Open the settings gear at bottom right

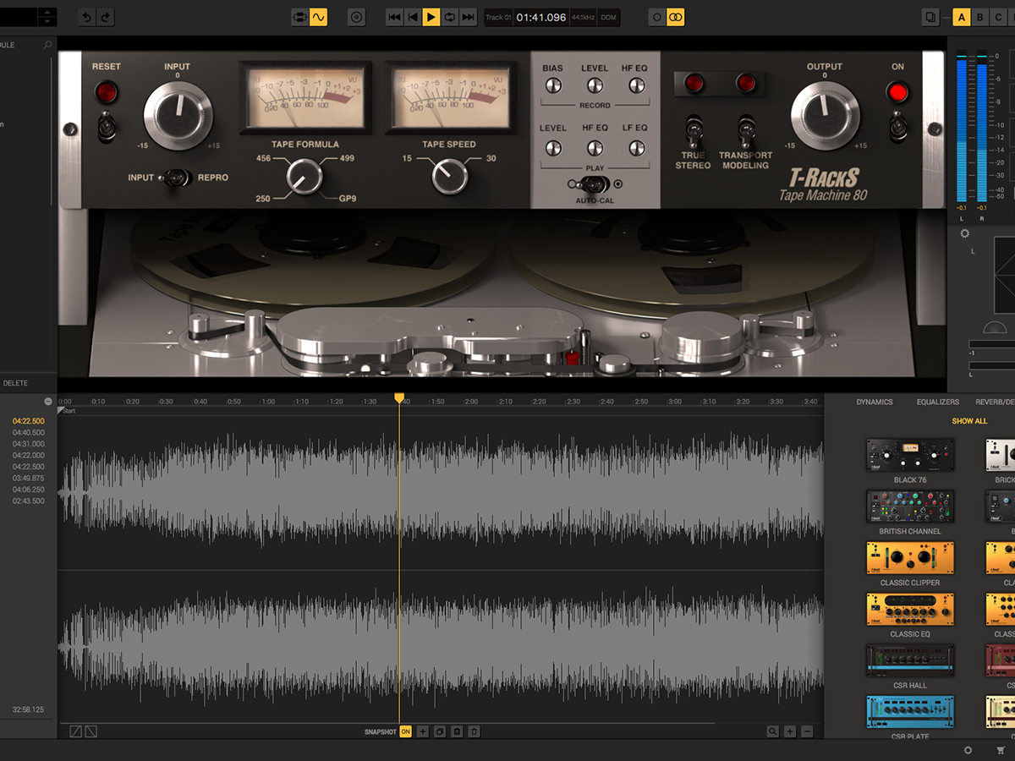click(x=967, y=750)
